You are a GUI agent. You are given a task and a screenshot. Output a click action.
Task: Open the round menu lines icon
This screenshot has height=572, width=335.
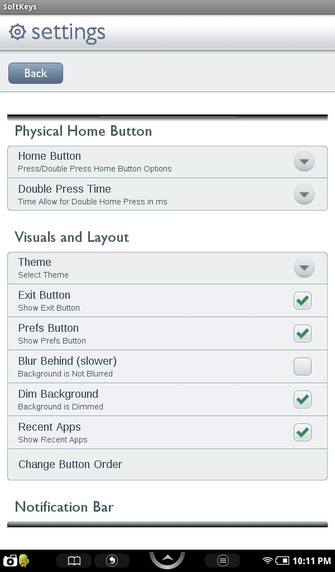[222, 560]
